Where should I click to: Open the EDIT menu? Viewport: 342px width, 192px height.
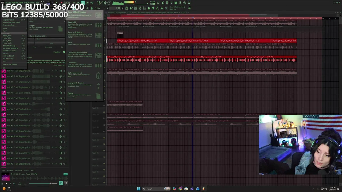tap(6, 3)
